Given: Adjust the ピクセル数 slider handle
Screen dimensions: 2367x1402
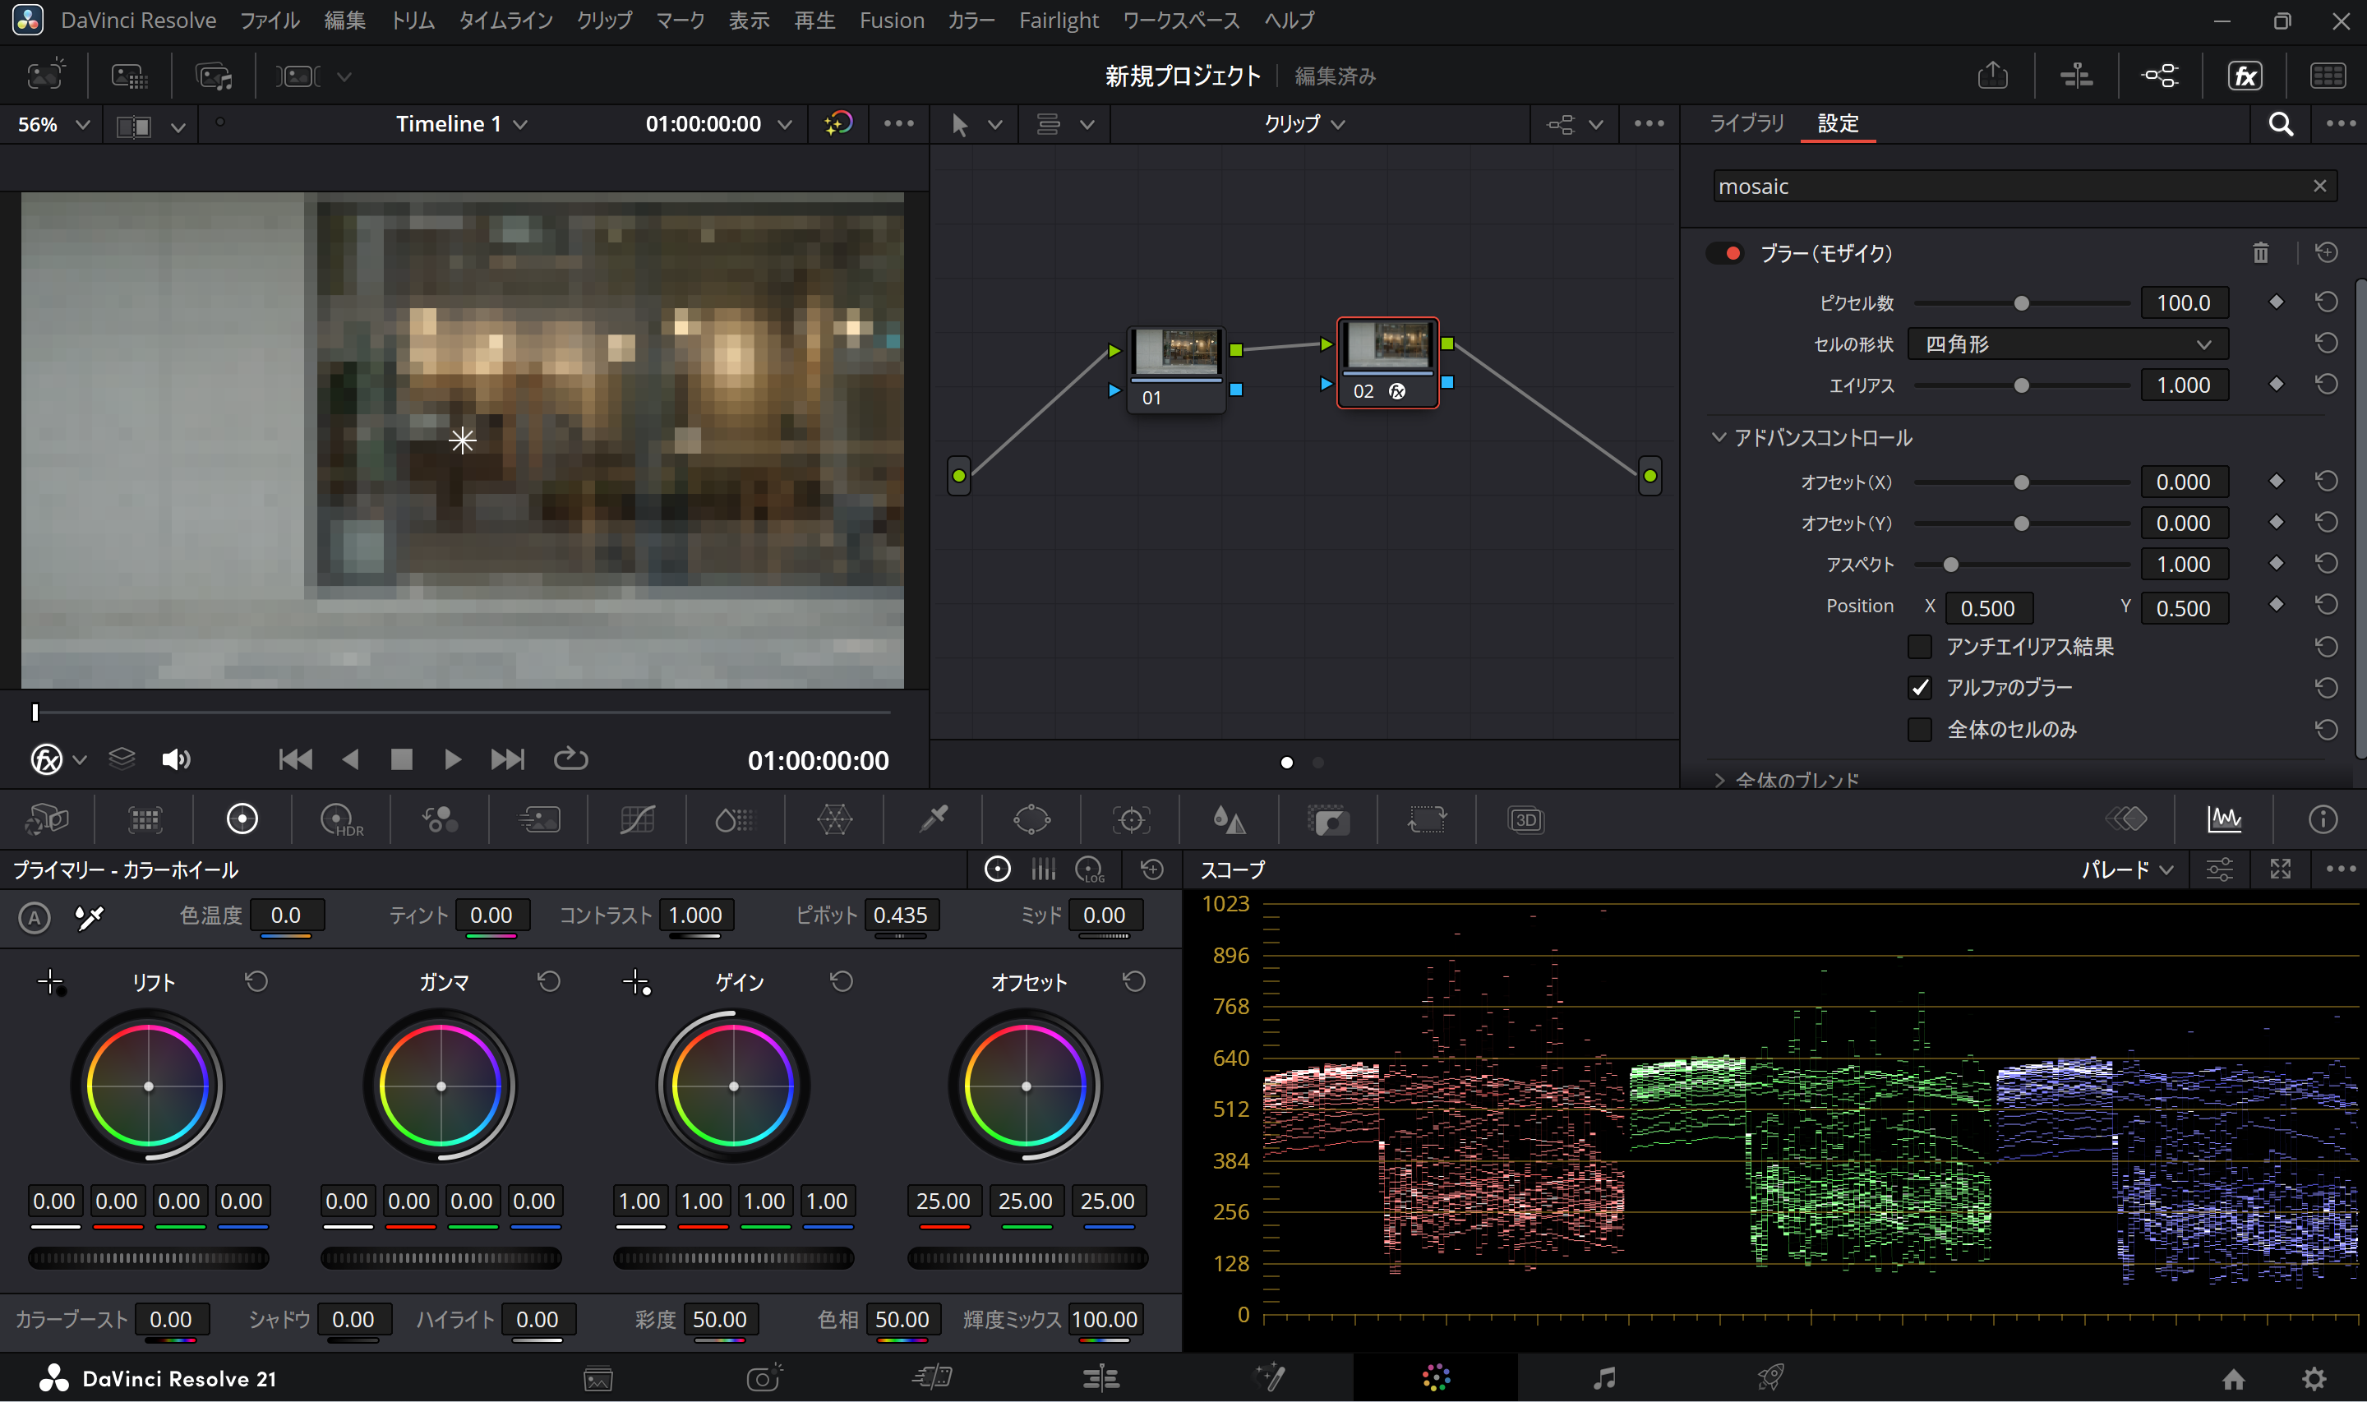Looking at the screenshot, I should coord(2021,303).
